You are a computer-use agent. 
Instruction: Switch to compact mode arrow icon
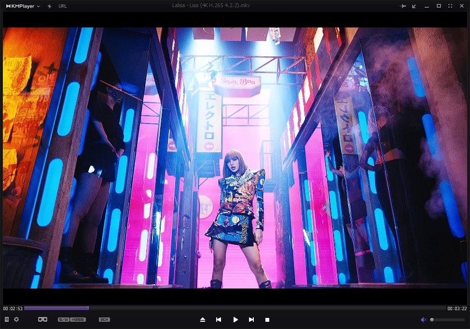(414, 6)
